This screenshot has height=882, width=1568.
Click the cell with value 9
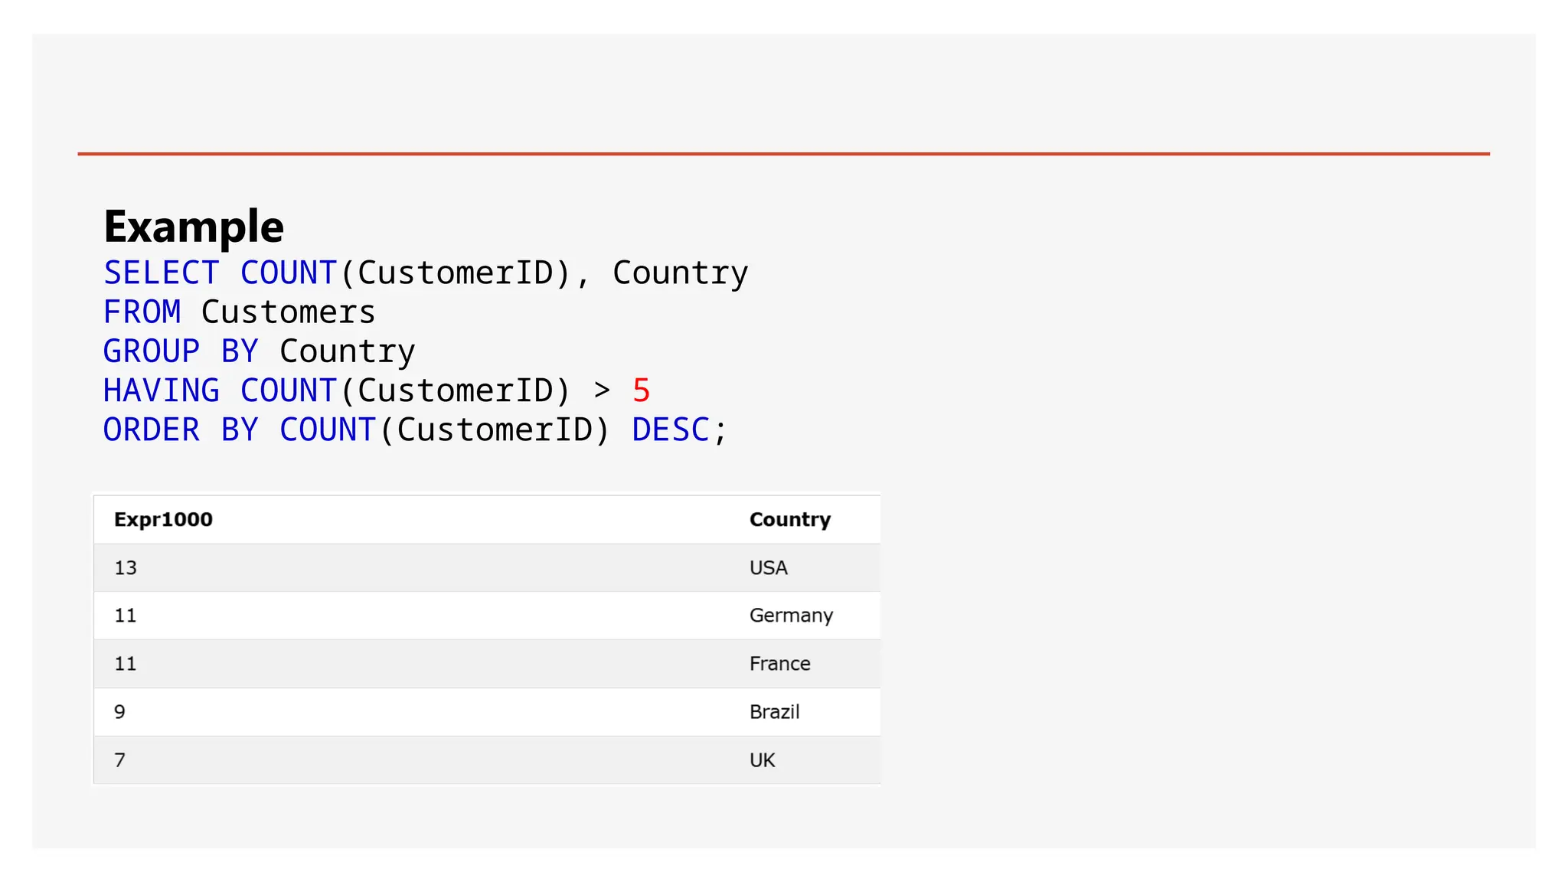coord(119,712)
